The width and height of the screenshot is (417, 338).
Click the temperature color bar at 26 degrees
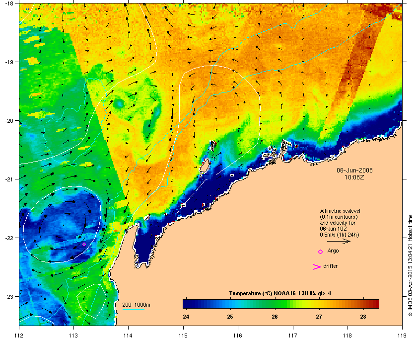pos(275,304)
